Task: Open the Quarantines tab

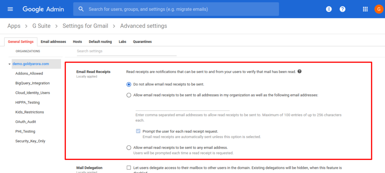Action: point(142,42)
